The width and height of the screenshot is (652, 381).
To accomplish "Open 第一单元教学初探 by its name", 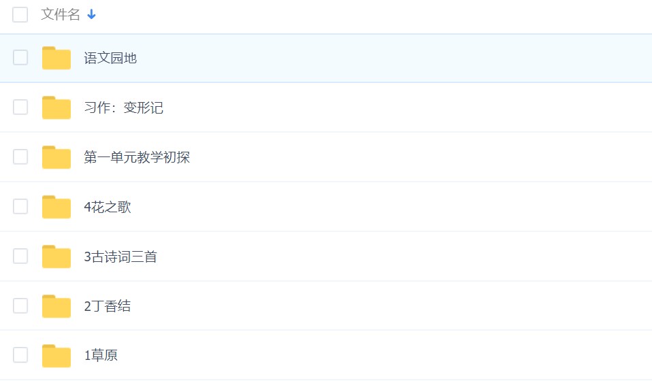I will 136,158.
